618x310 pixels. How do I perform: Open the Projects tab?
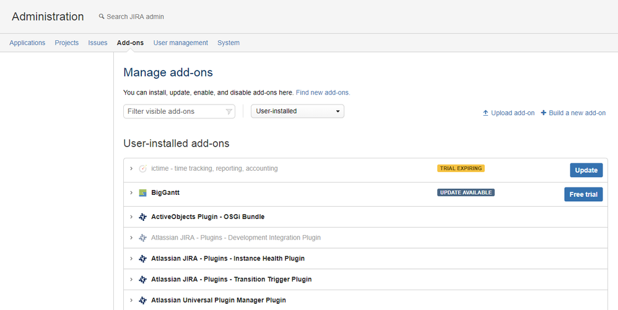67,43
